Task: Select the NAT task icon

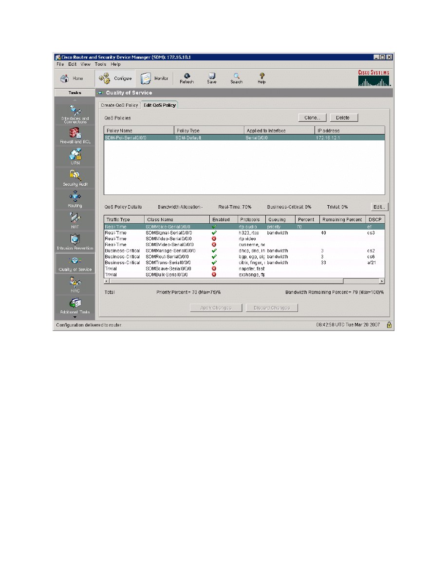Action: pos(75,219)
